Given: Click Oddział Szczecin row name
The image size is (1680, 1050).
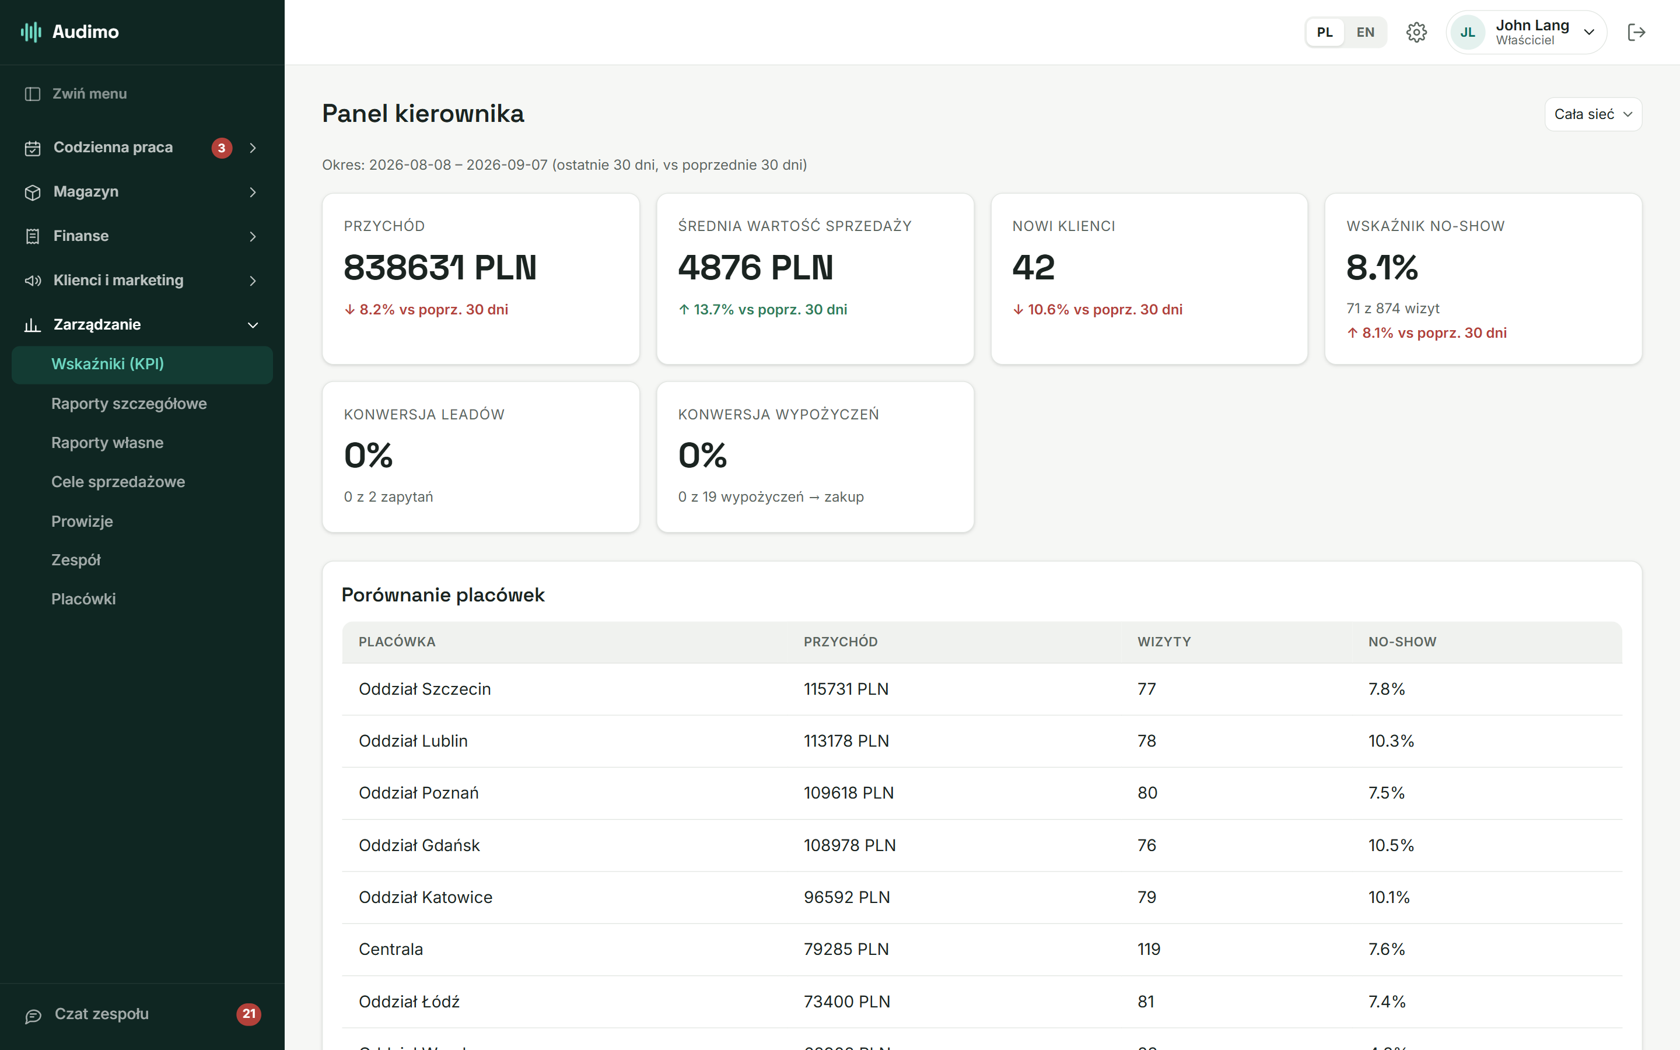Looking at the screenshot, I should [425, 689].
